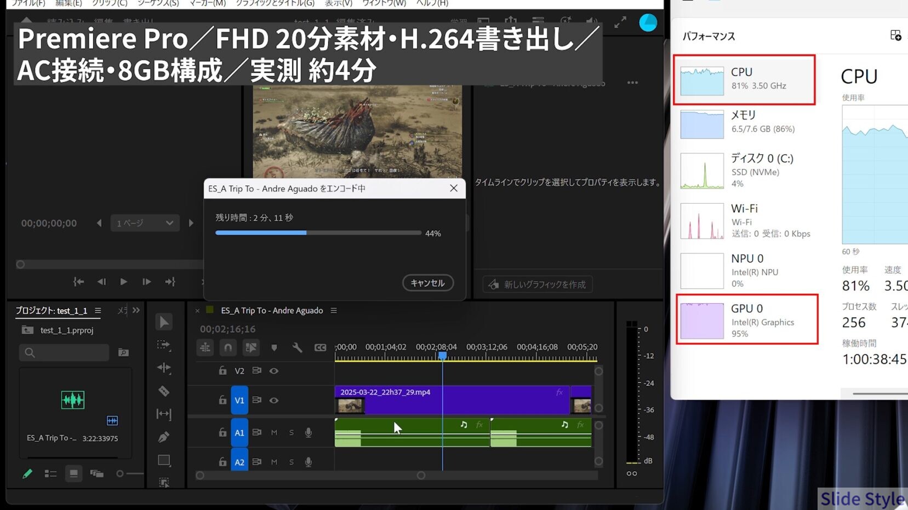The image size is (908, 510).
Task: Open the sequence panel hamburger menu
Action: click(334, 311)
